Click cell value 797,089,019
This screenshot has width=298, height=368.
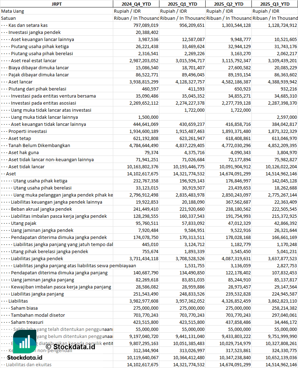coord(146,25)
